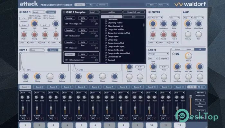Screen dimensions: 225x128
Task: Remove sample HH 14 25.wav
Action: [96, 48]
